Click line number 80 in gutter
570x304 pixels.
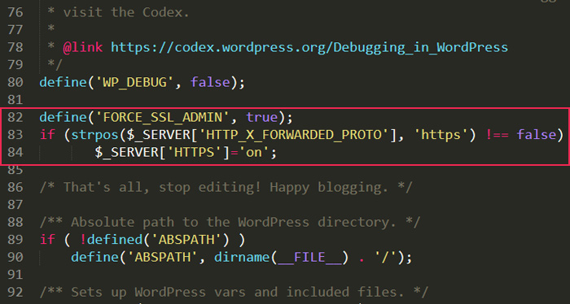tap(15, 82)
